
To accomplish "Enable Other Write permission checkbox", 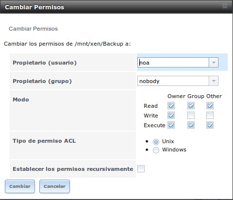I will coord(210,116).
